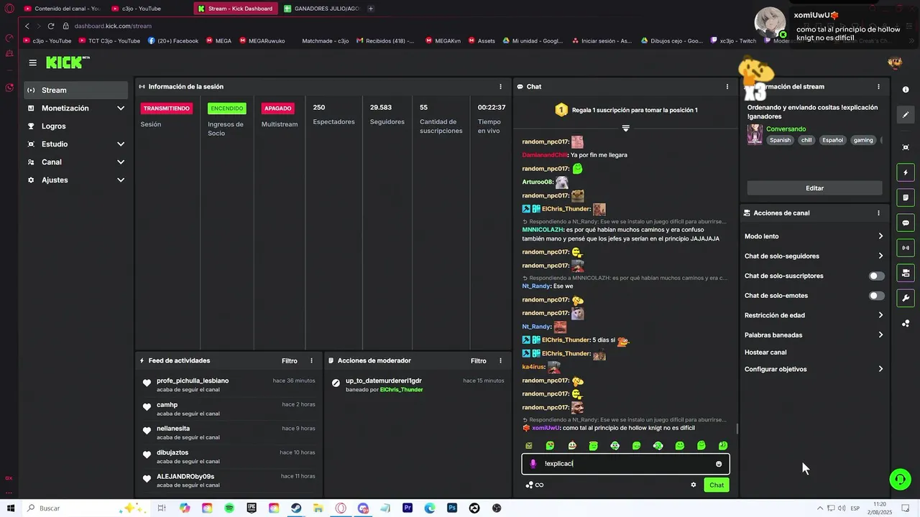Toggle the broadcast signal panel icon

906,248
